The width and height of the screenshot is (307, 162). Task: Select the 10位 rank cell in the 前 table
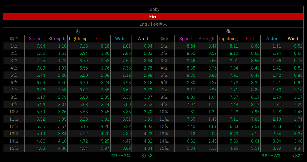(x=14, y=112)
